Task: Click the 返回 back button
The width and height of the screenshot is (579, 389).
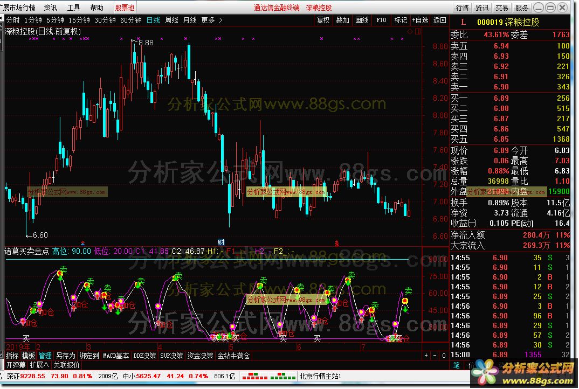Action: (439, 20)
